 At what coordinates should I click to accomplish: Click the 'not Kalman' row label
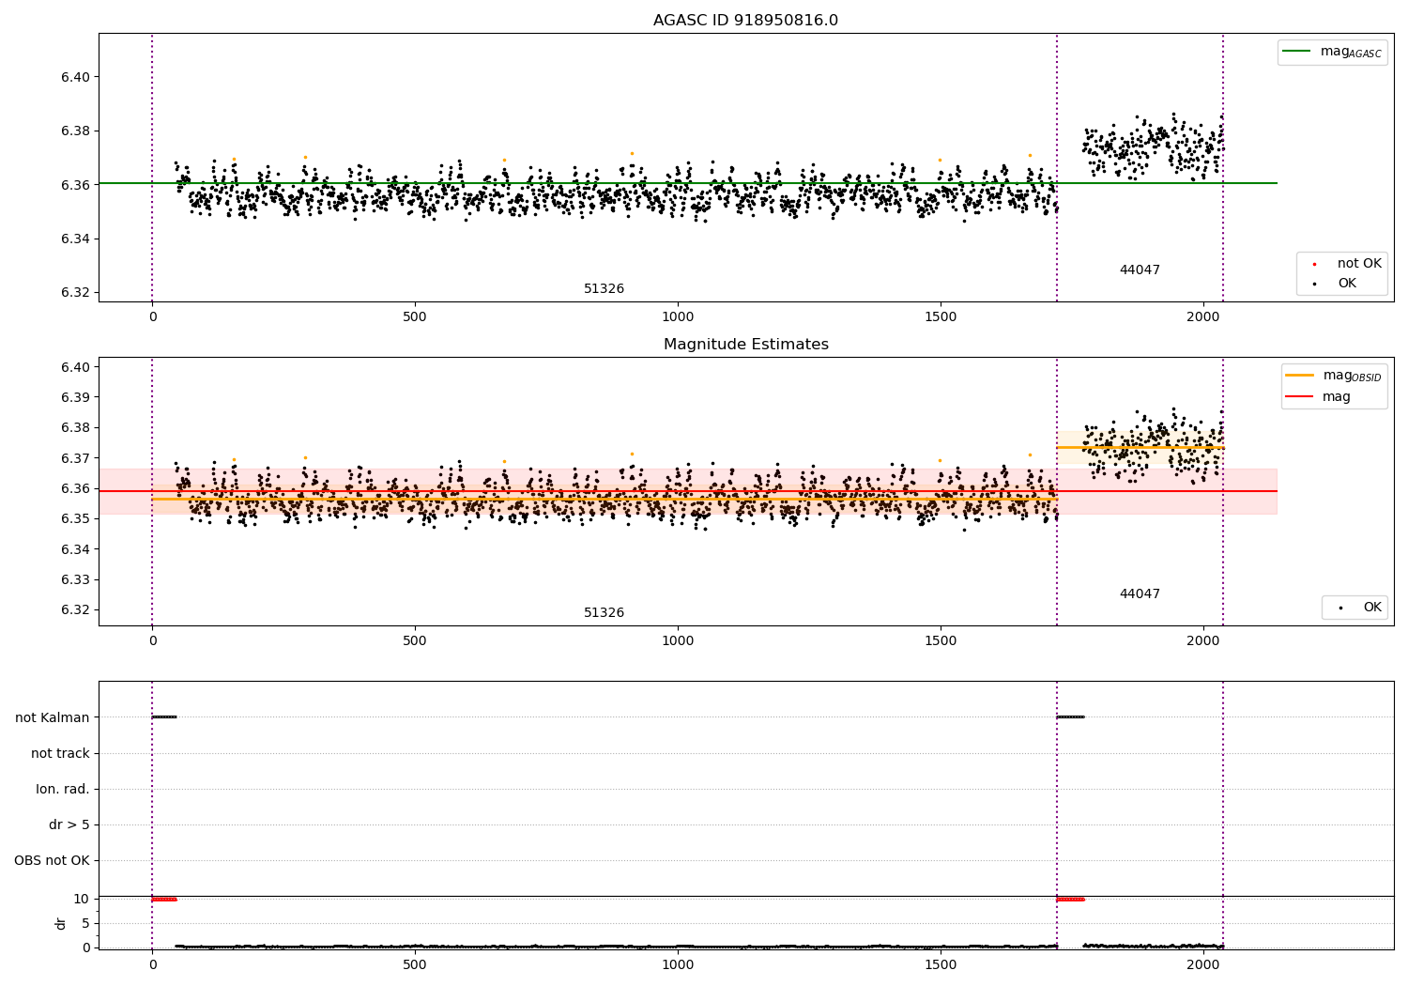[x=53, y=717]
